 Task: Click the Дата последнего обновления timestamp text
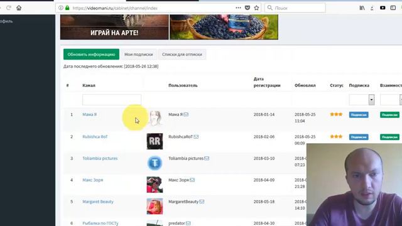[x=111, y=66]
